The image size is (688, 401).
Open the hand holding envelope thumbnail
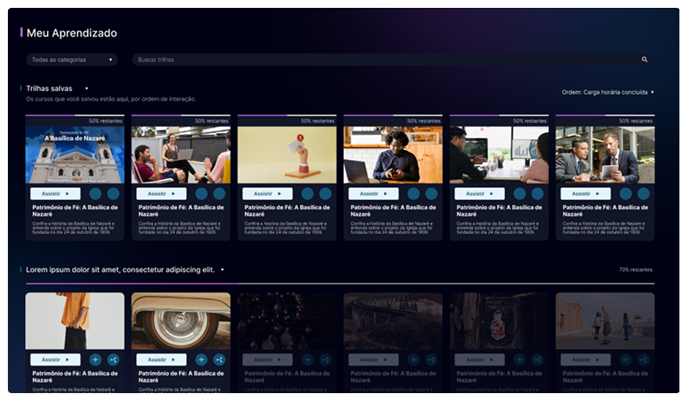(x=287, y=155)
